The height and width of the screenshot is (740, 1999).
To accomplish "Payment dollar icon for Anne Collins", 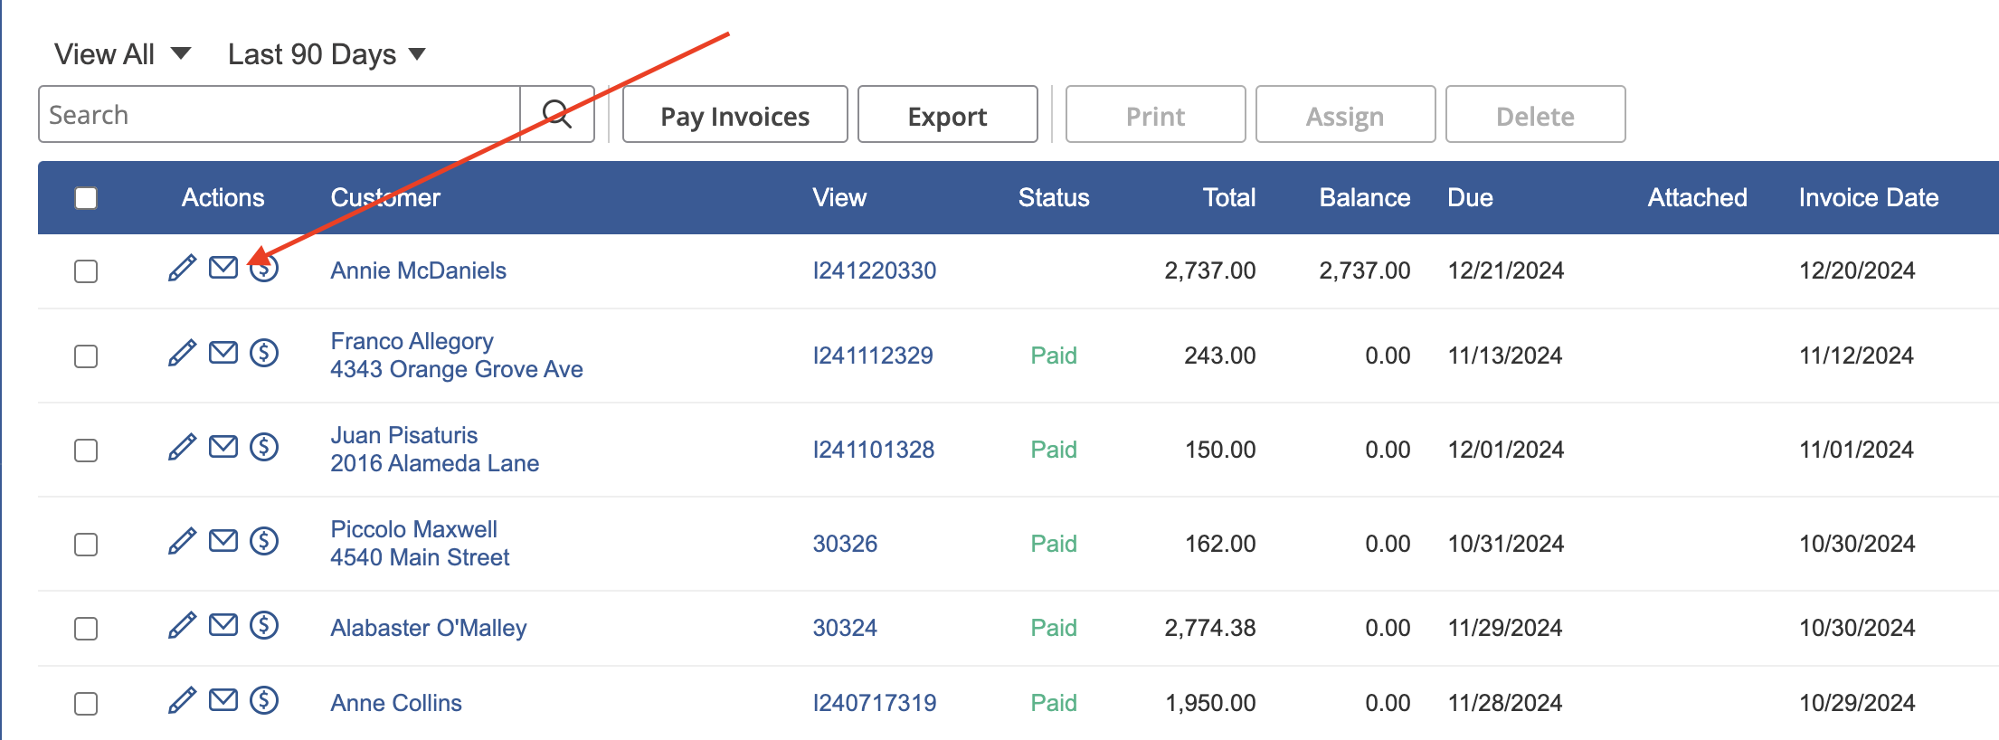I will 264,700.
